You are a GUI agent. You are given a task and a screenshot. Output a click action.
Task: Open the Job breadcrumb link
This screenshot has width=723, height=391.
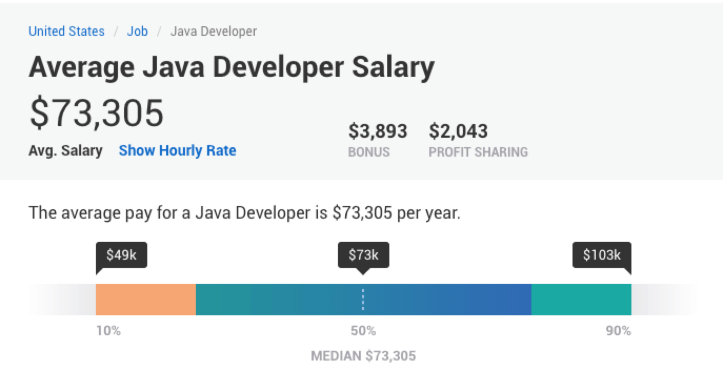tap(137, 31)
